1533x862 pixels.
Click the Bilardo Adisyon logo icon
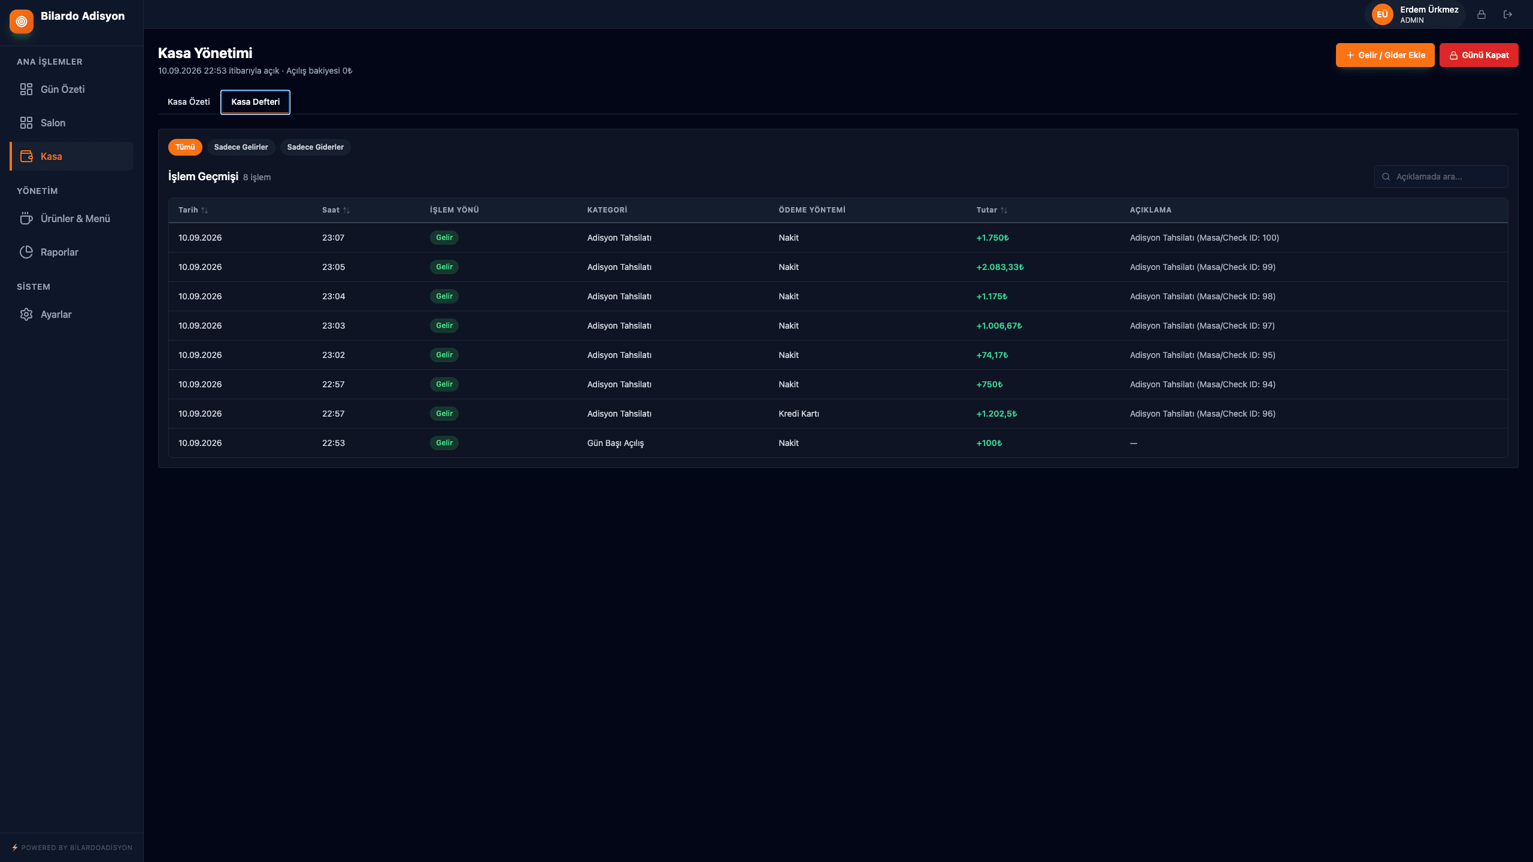pos(22,22)
